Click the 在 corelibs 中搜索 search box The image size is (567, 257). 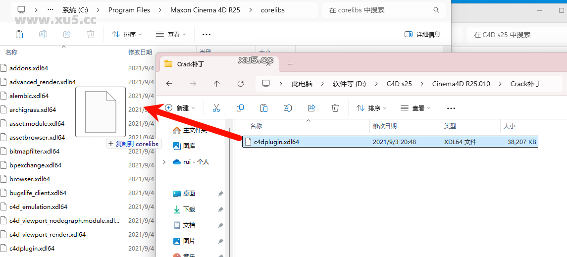tap(379, 10)
